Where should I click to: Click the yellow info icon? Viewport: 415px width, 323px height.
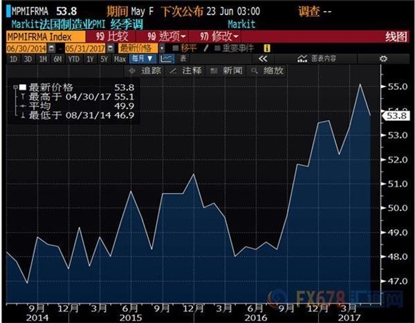(x=267, y=48)
